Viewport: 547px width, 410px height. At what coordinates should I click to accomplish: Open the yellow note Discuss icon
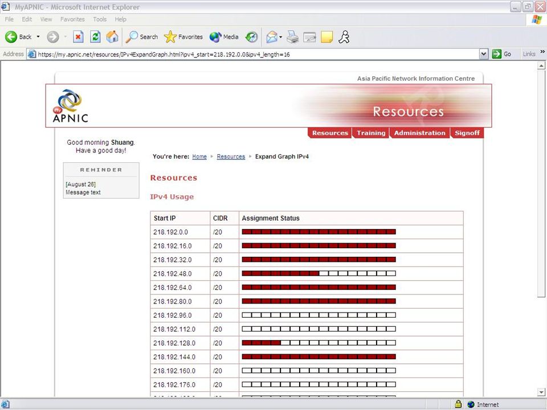pyautogui.click(x=327, y=37)
